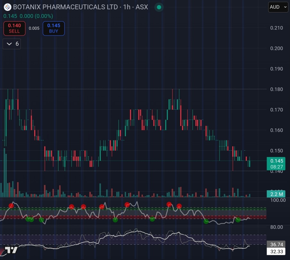The width and height of the screenshot is (290, 260).
Task: Open the AUD currency dropdown
Action: pos(278,7)
